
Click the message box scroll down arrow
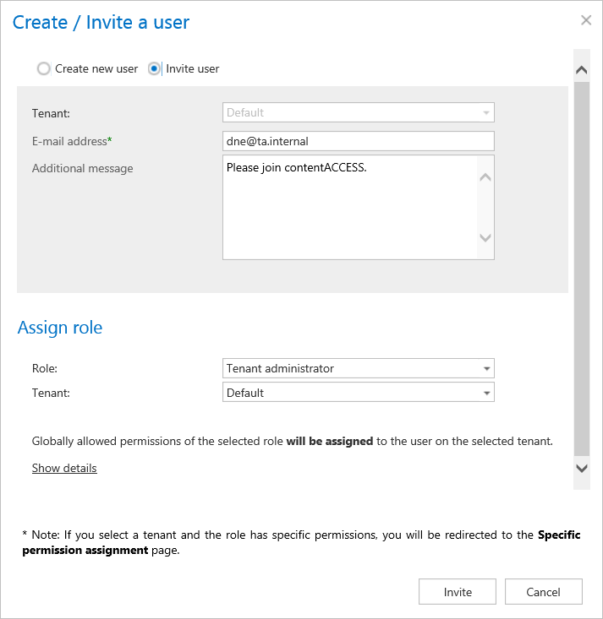pyautogui.click(x=485, y=238)
